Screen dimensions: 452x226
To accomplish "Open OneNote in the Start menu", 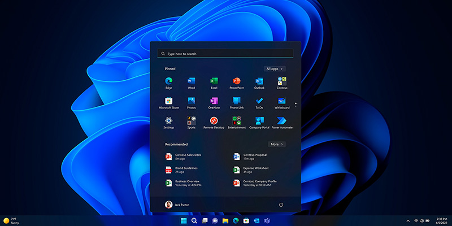I will [x=214, y=101].
